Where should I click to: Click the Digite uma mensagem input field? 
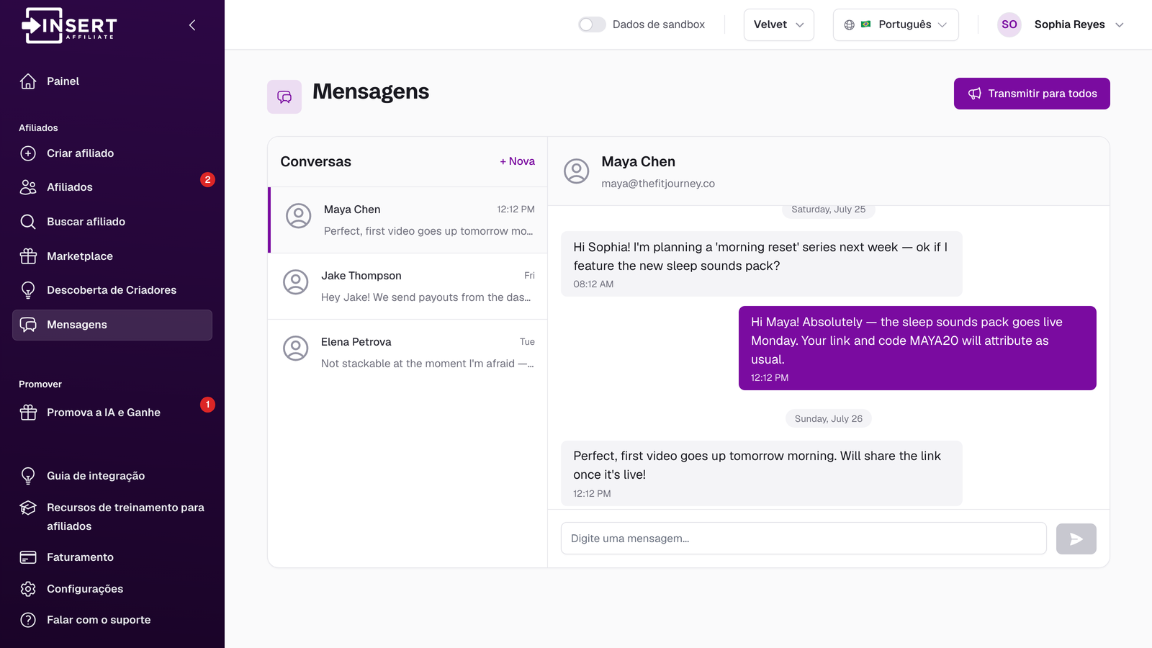coord(804,539)
